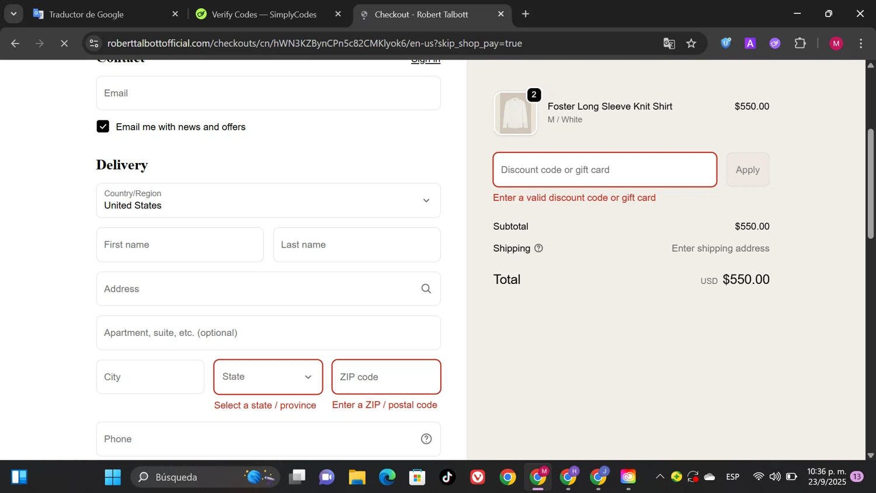This screenshot has width=876, height=493.
Task: Open File Explorer from taskbar
Action: coord(357,477)
